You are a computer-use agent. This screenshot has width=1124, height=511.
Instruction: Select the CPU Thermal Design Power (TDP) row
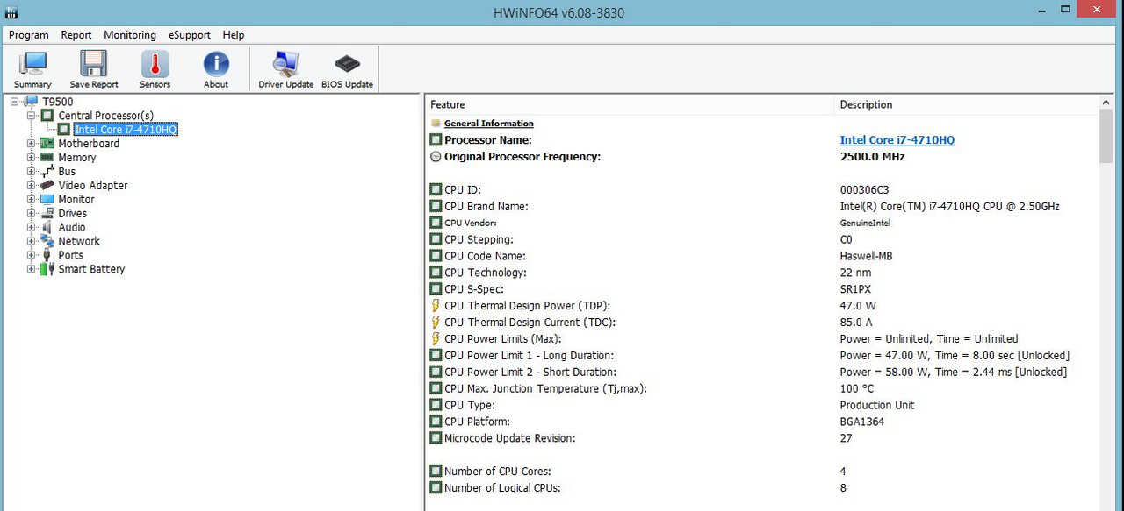pyautogui.click(x=762, y=306)
